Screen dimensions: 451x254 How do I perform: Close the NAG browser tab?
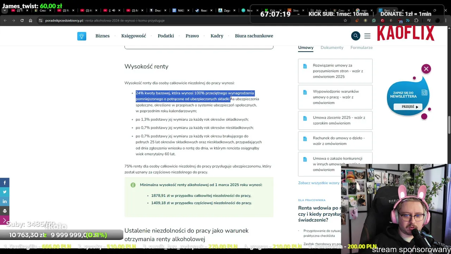click(x=189, y=11)
